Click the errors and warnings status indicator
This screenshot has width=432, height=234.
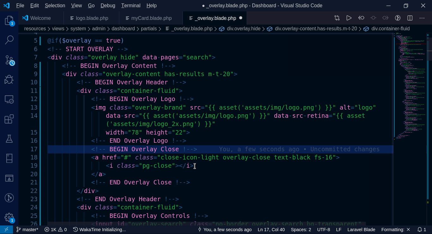pyautogui.click(x=56, y=230)
